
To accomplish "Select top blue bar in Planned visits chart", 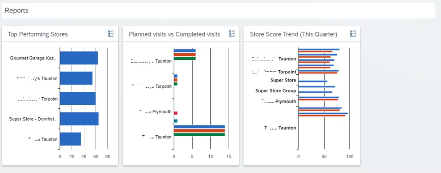I will 185,51.
